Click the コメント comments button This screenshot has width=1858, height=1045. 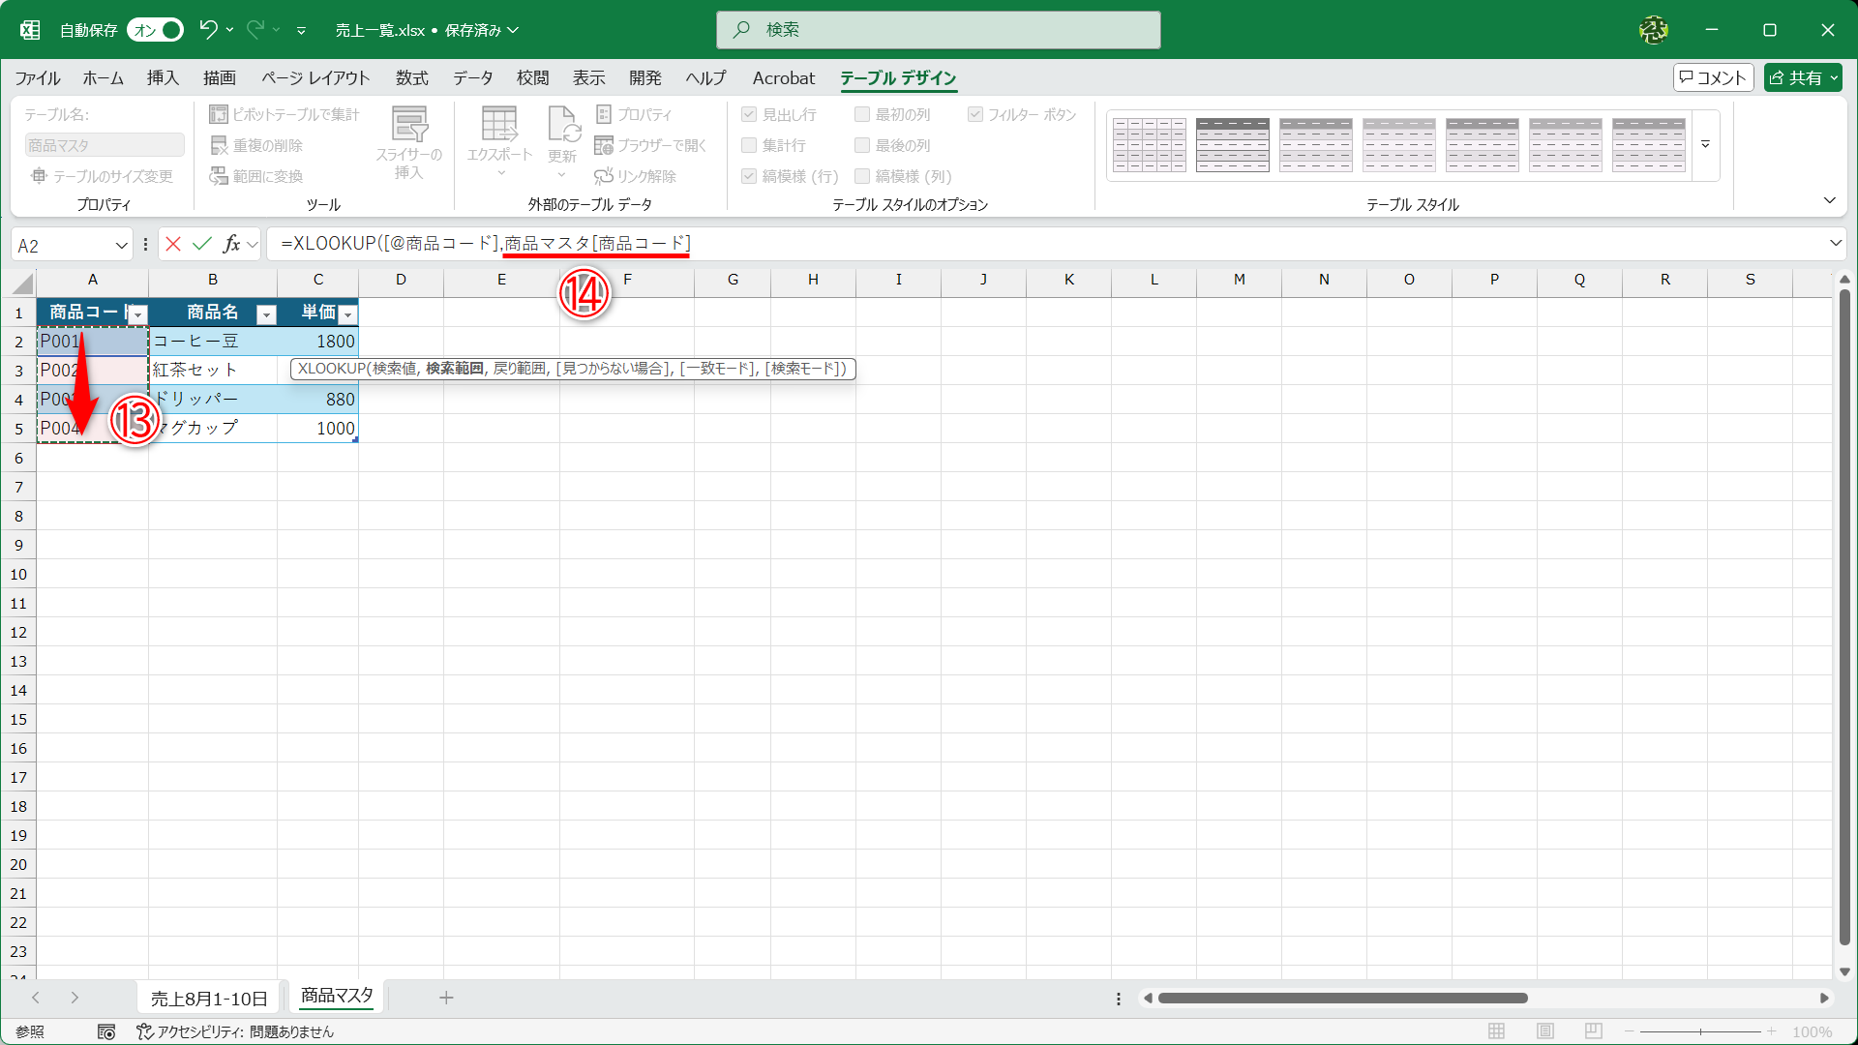(x=1713, y=77)
